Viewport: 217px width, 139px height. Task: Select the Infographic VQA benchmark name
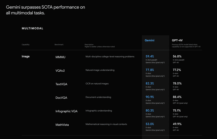[66, 111]
